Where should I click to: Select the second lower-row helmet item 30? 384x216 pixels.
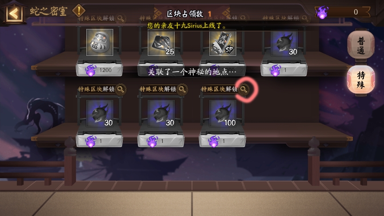(x=161, y=113)
